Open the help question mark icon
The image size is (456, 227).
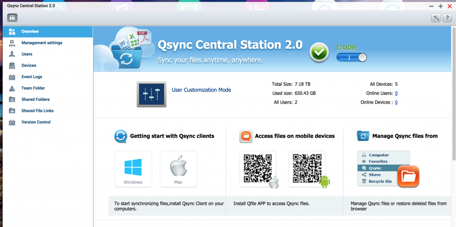tap(447, 18)
